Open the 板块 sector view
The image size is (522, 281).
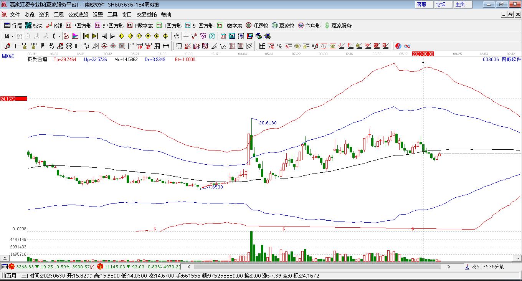point(34,26)
